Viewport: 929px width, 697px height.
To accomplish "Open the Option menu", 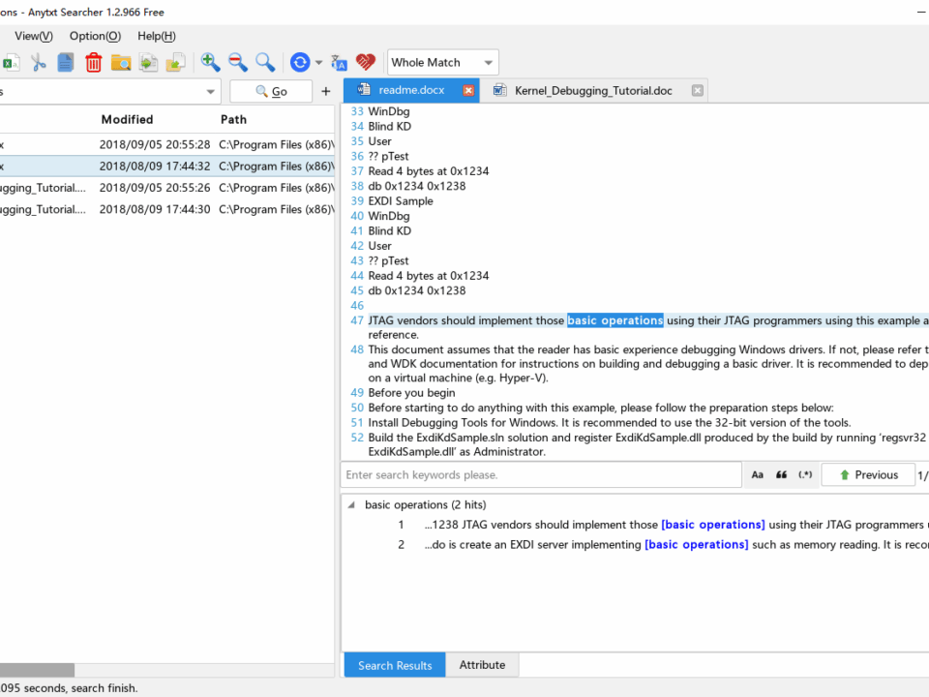I will 95,36.
